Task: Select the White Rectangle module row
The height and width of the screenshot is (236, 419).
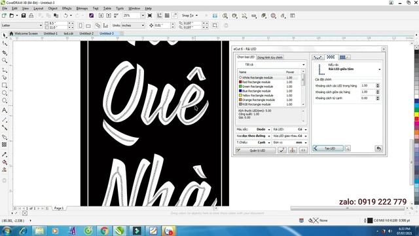Action: [x=270, y=77]
